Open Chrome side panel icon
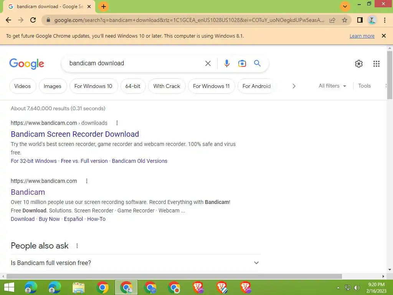393x295 pixels. click(x=360, y=20)
